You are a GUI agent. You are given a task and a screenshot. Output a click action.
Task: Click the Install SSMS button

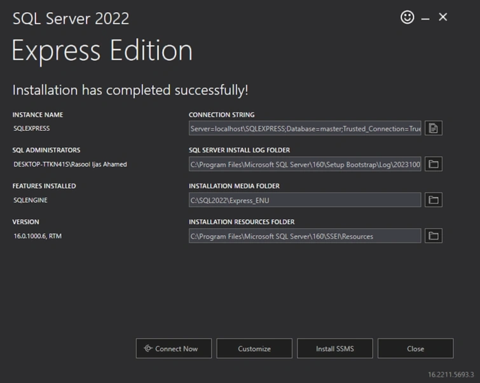(335, 349)
